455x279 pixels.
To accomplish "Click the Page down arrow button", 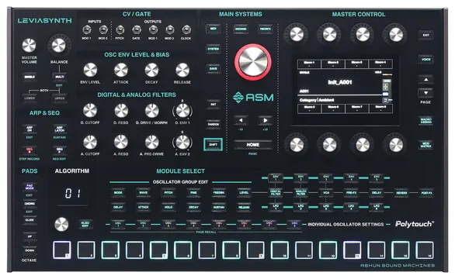I will click(x=425, y=93).
